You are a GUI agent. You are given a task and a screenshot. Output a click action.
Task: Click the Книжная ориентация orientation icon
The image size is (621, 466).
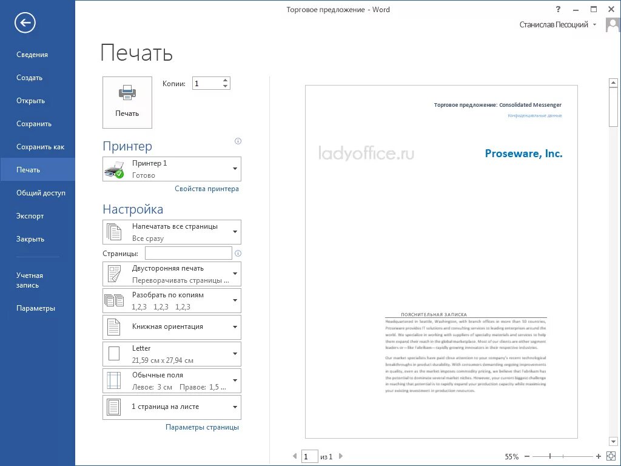pos(115,327)
